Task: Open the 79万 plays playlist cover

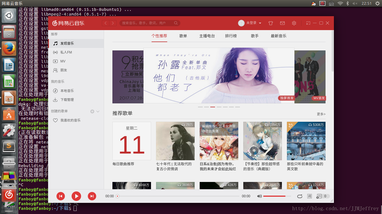Action: 175,141
